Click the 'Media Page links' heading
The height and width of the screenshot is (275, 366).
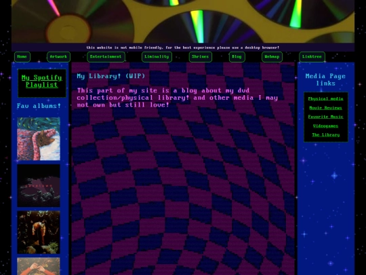coord(325,79)
